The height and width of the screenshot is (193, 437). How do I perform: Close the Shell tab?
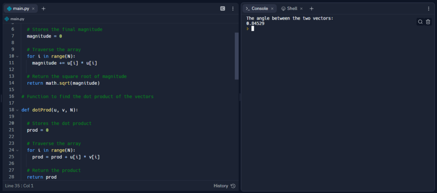pyautogui.click(x=301, y=9)
